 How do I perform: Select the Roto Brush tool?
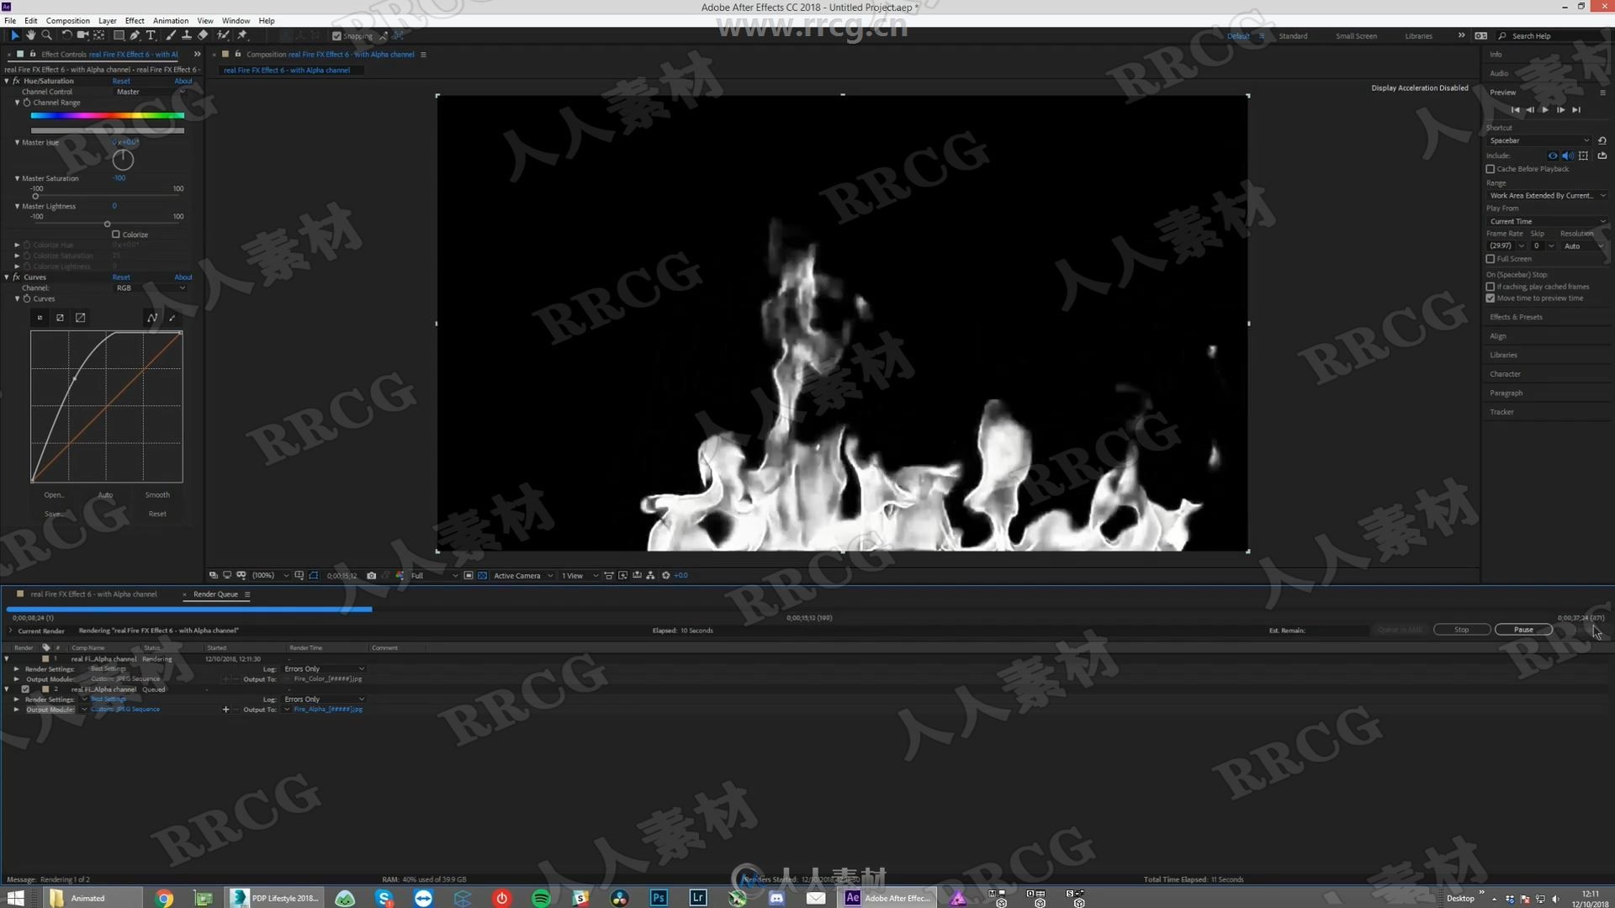coord(223,35)
